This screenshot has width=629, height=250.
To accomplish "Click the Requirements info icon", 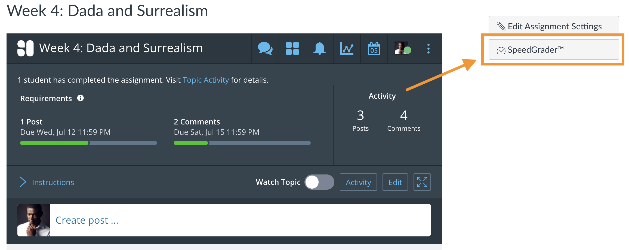I will pyautogui.click(x=80, y=98).
